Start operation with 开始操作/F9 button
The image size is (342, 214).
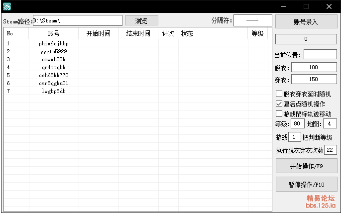[x=307, y=166]
